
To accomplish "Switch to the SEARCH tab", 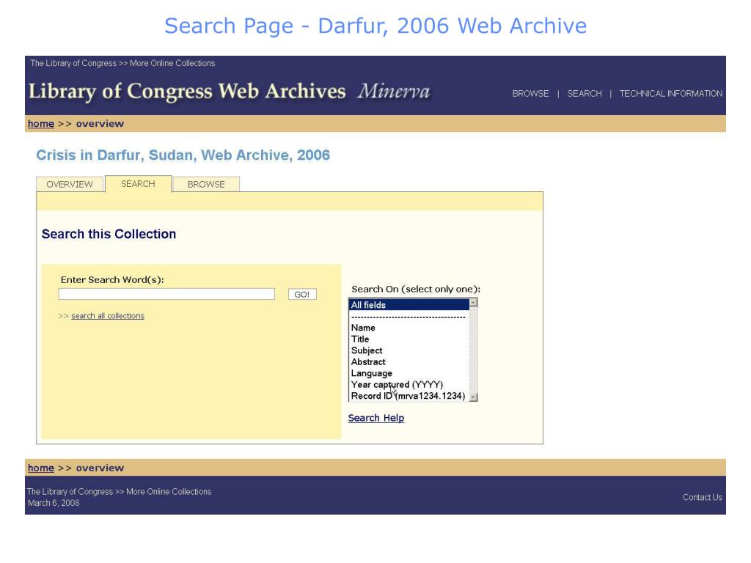I will pos(138,184).
